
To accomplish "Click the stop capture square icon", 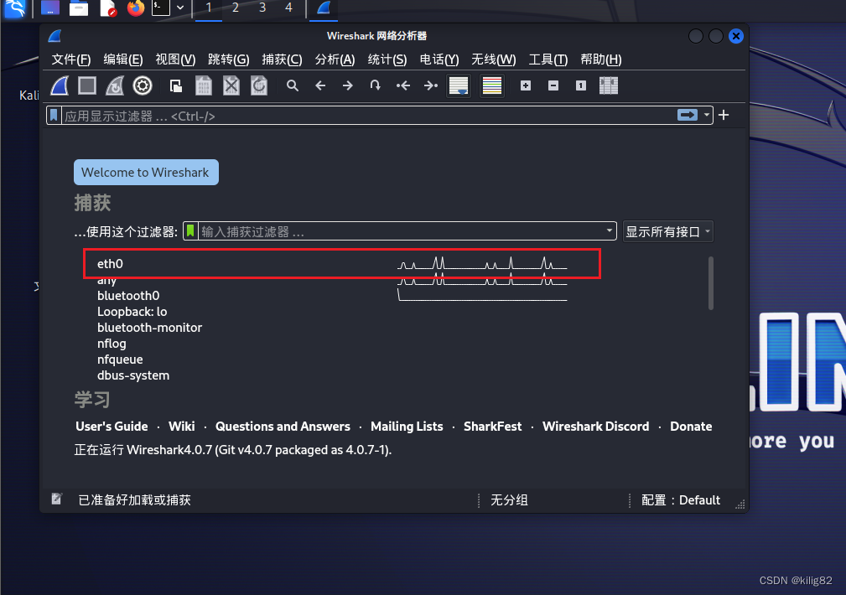I will (x=87, y=85).
